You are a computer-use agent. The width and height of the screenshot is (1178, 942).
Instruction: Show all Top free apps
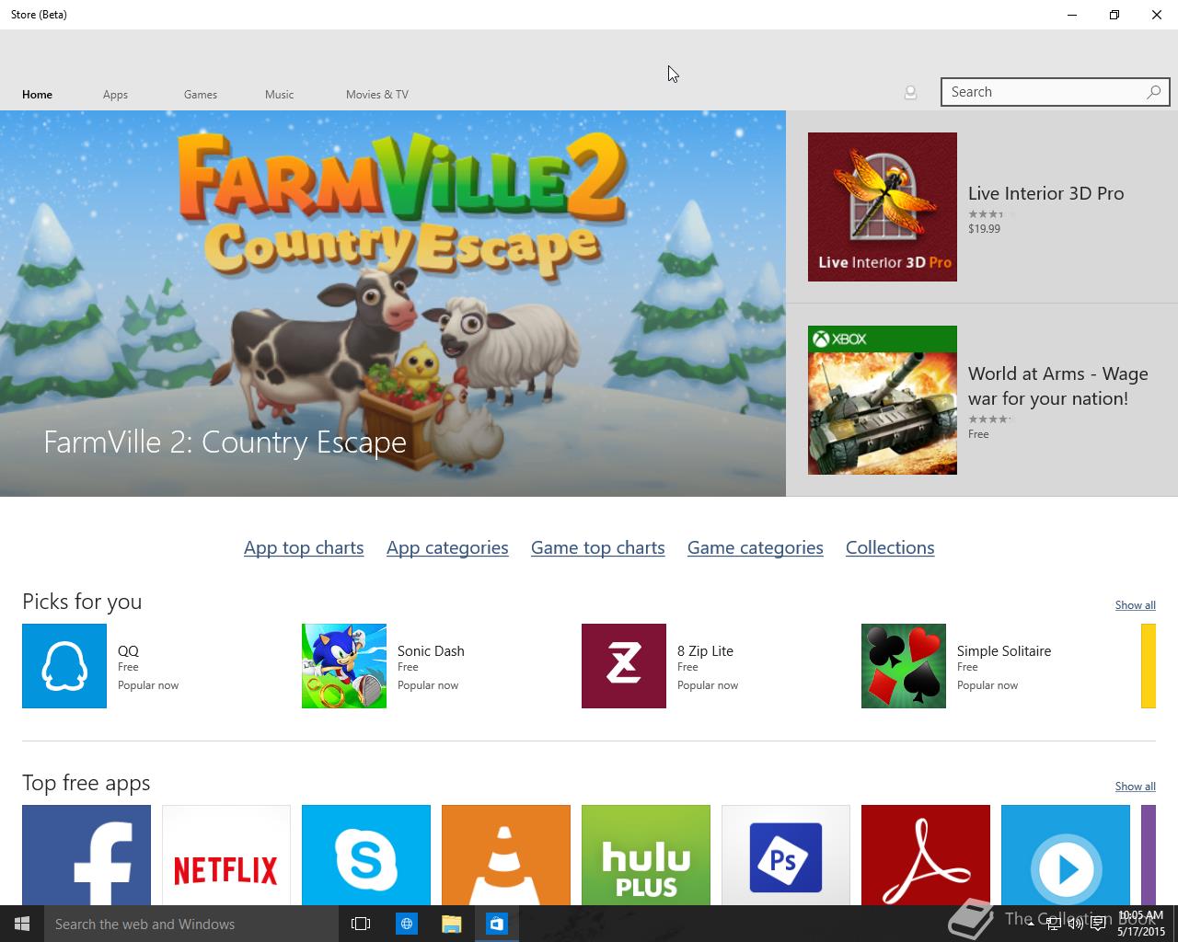(x=1136, y=787)
